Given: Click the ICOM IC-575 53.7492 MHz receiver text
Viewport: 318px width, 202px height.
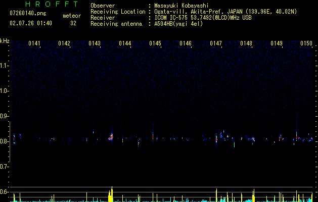Looking at the screenshot, I should 203,18.
